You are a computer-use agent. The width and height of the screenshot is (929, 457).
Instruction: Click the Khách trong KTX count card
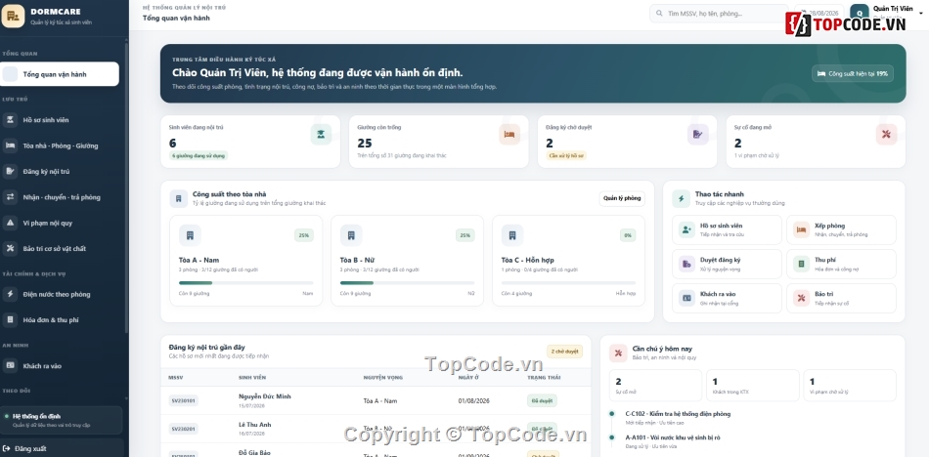click(x=752, y=386)
